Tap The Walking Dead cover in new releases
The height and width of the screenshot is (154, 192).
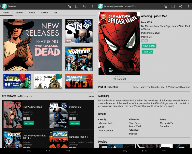13,115
